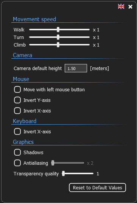The height and width of the screenshot is (203, 137).
Task: Click left end of Turn slider track
Action: 30,37
